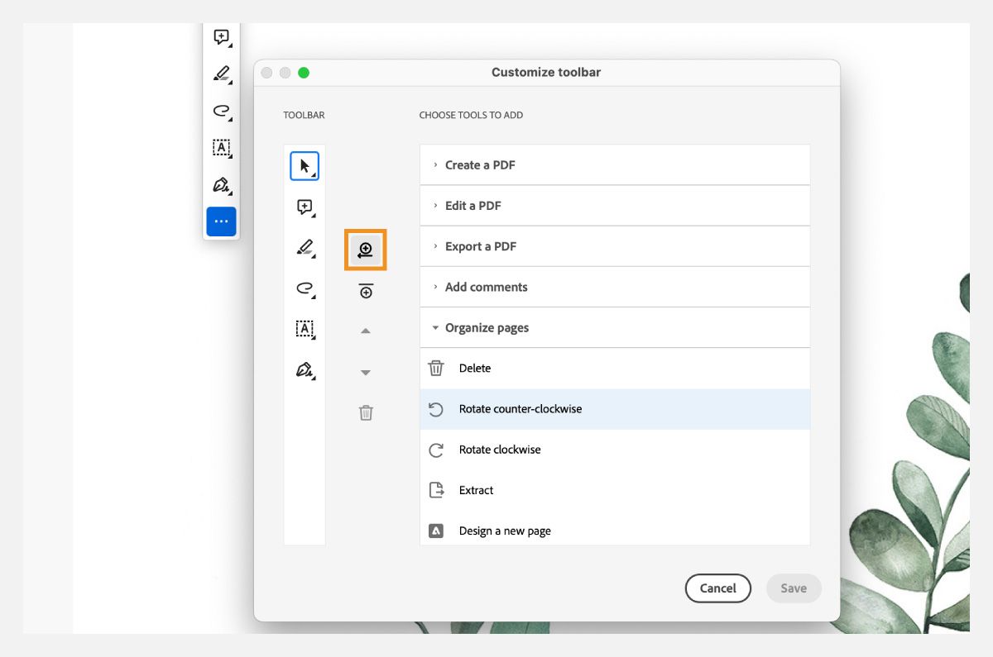Click the up arrow to reorder a tool
This screenshot has height=657, width=993.
click(366, 329)
